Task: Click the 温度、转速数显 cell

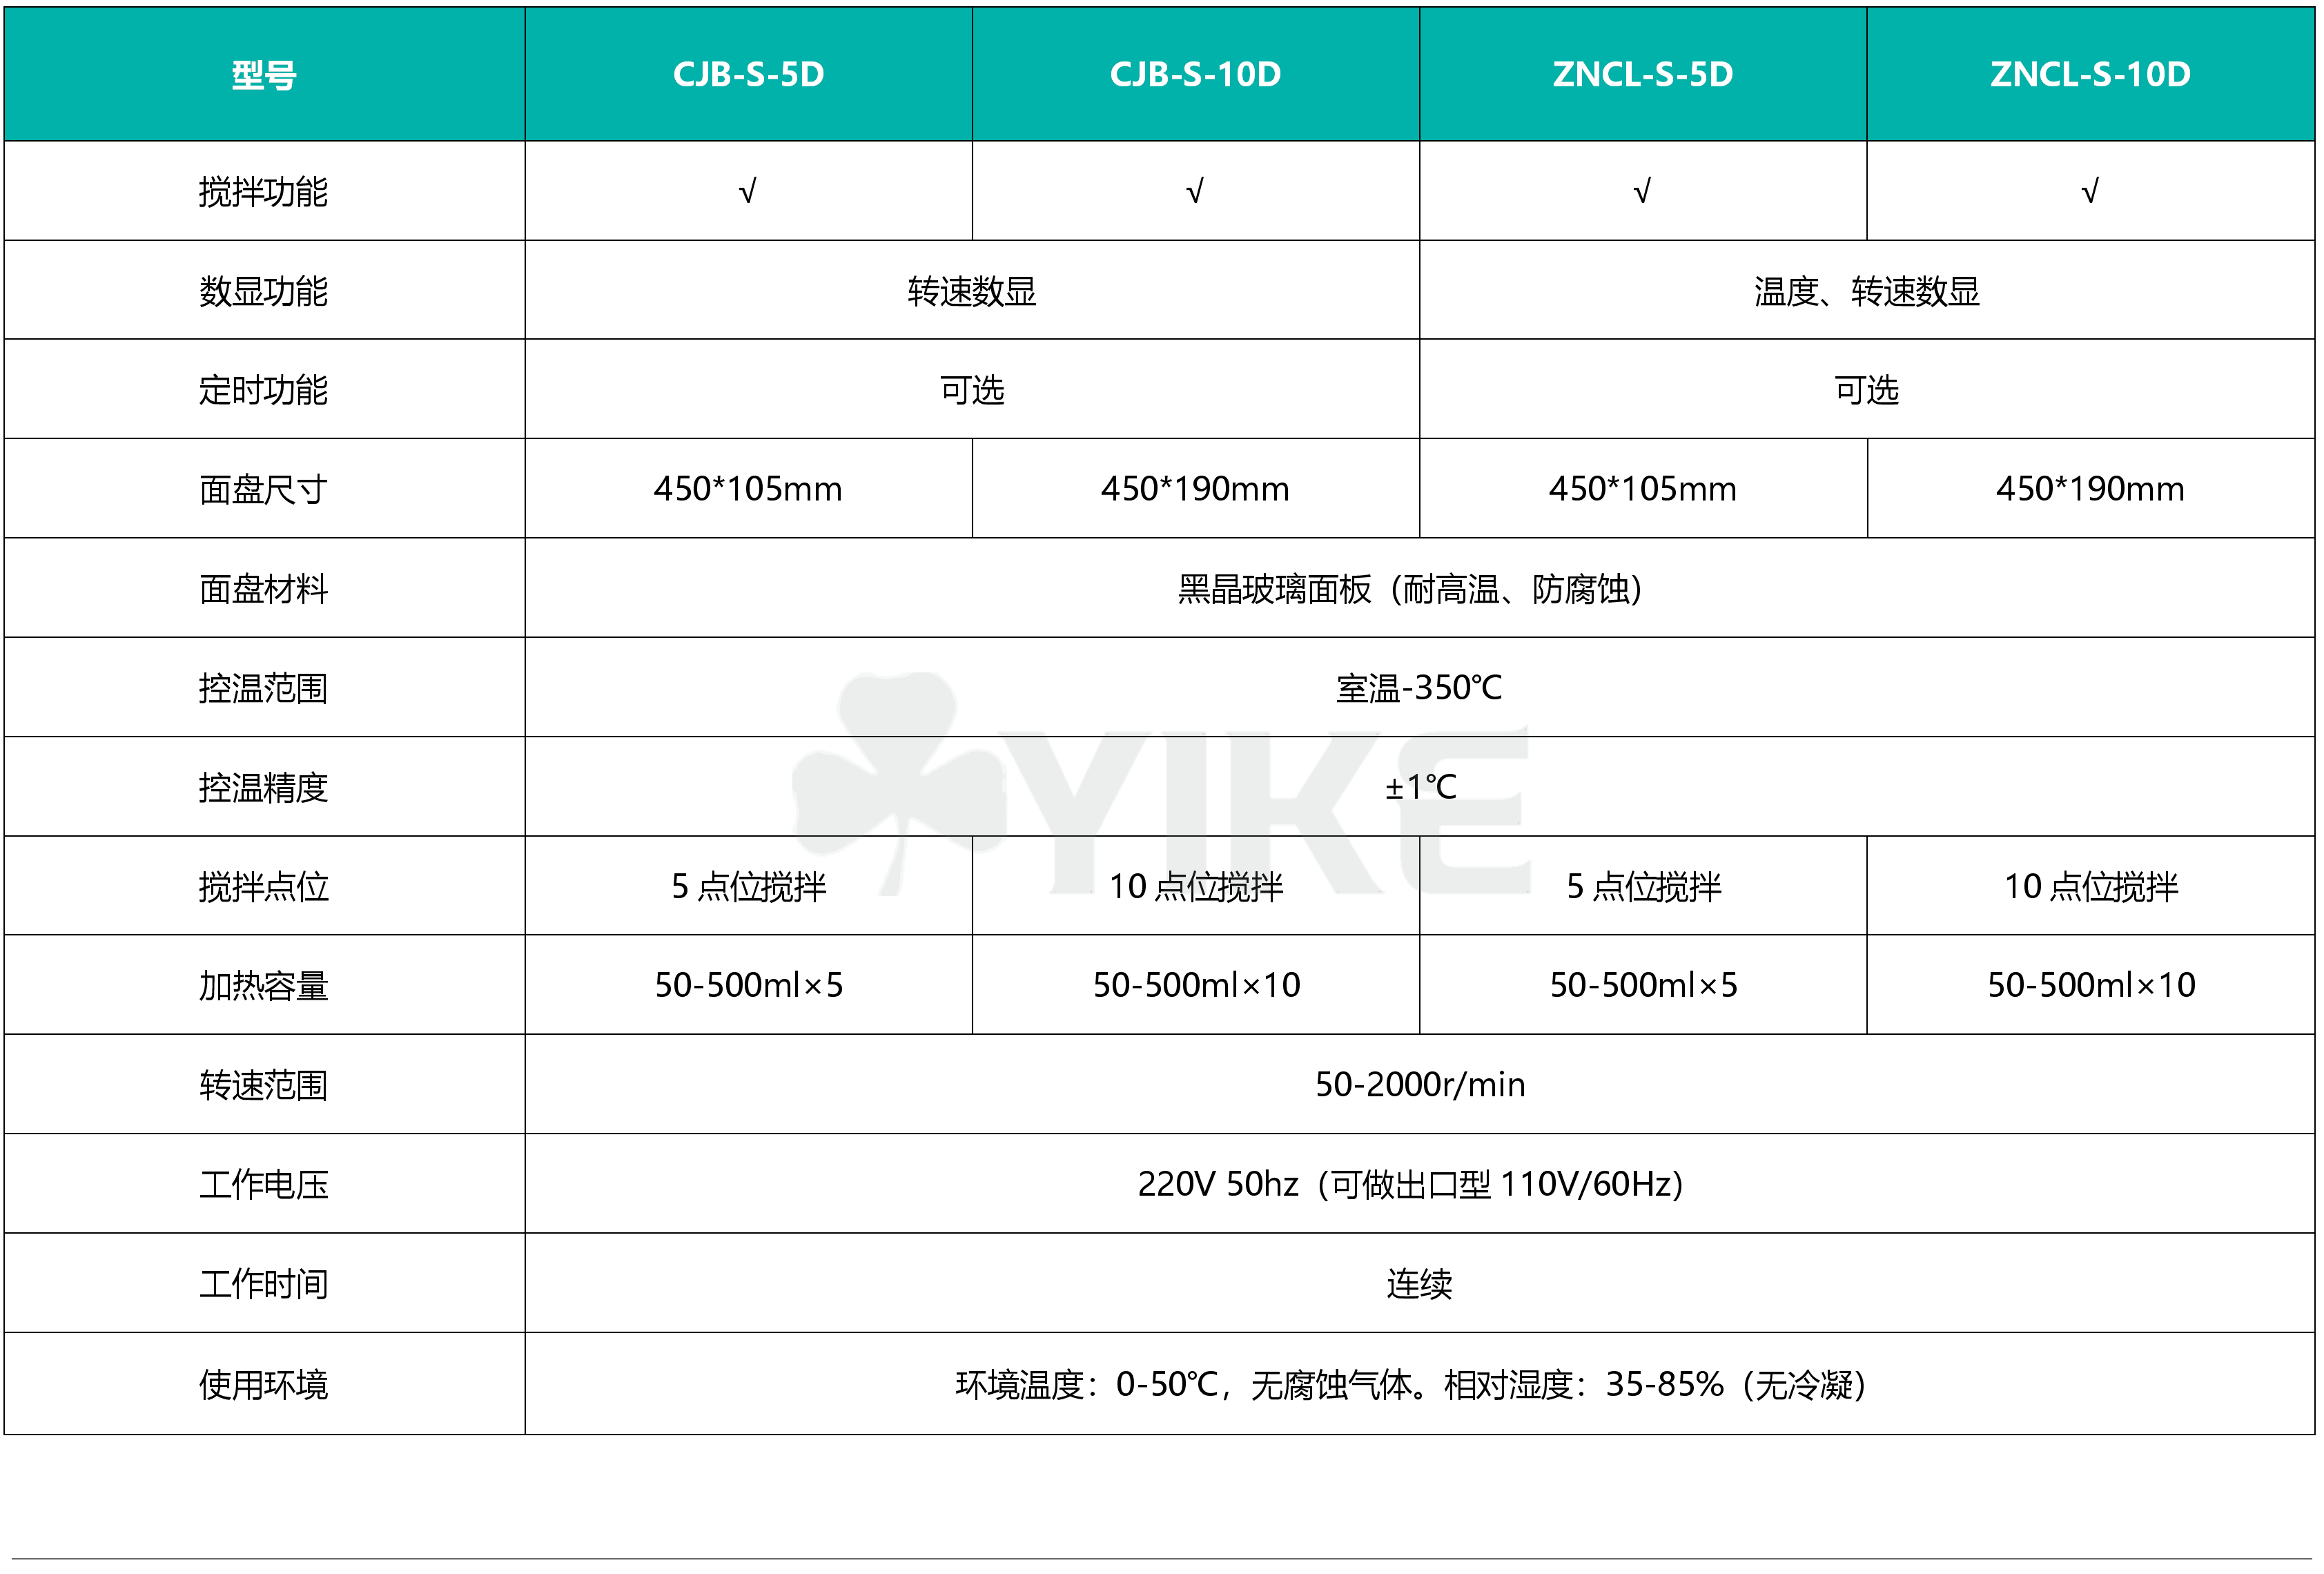Action: 1866,291
